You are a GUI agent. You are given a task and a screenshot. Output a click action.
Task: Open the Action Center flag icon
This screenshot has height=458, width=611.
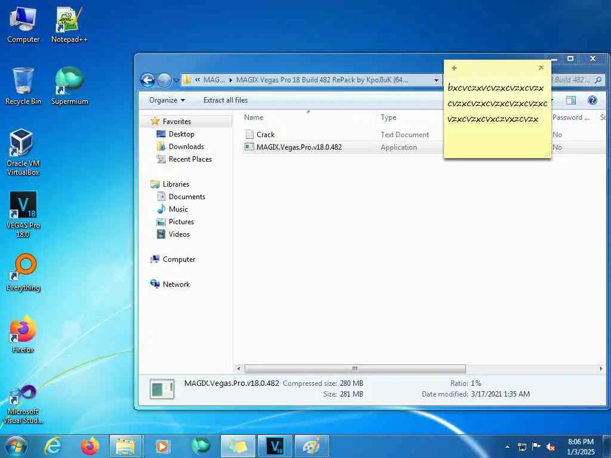click(x=536, y=447)
